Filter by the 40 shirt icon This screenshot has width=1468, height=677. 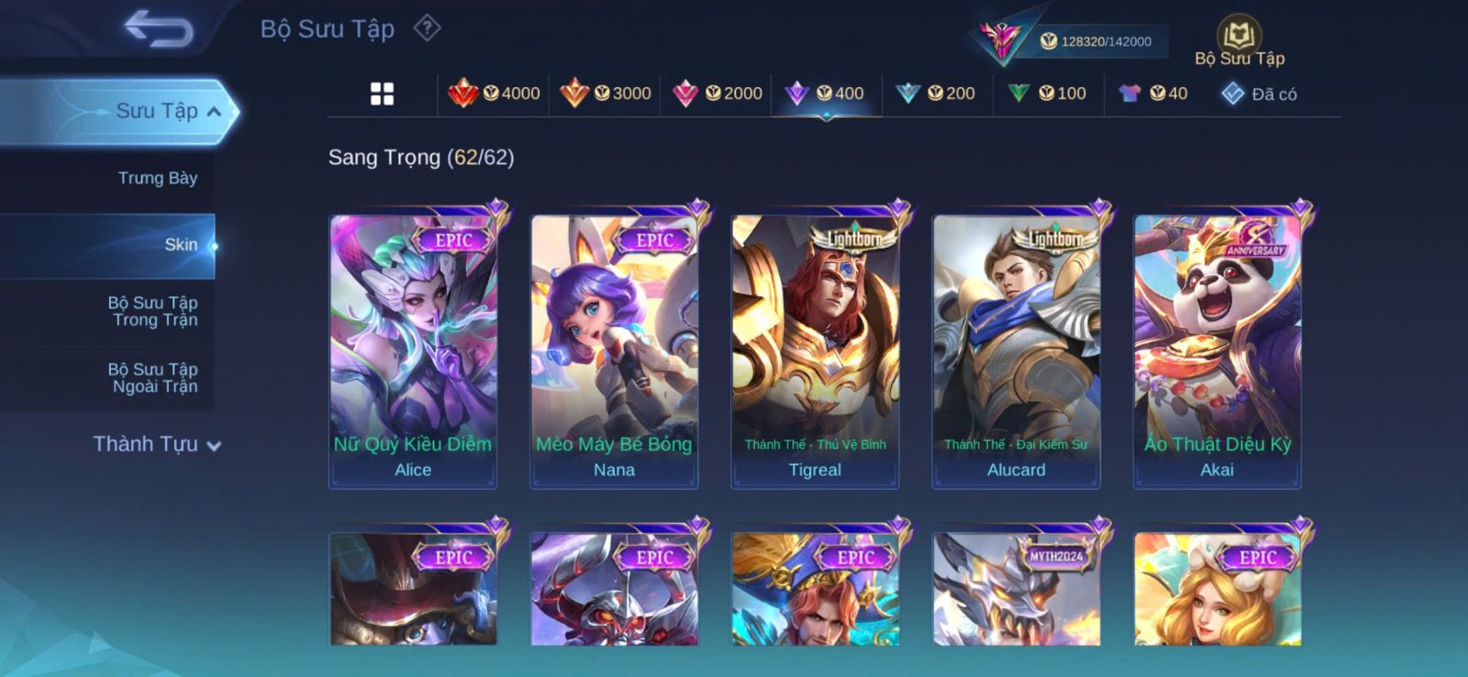[x=1153, y=93]
